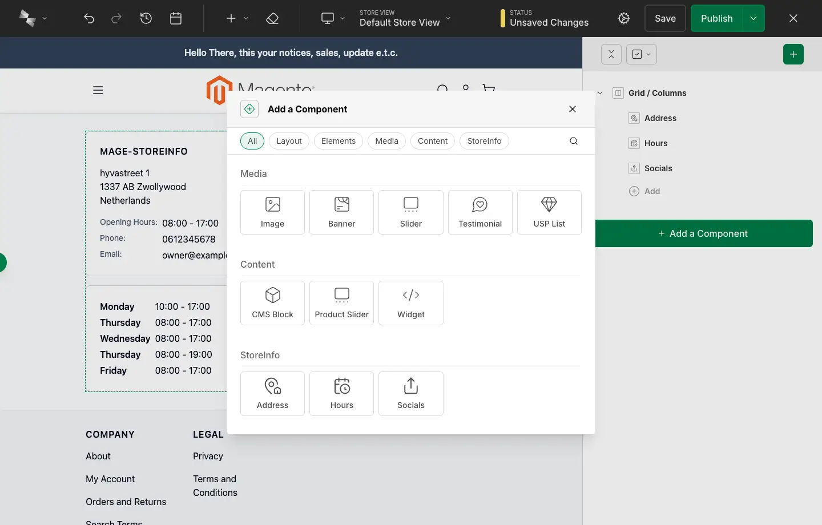The width and height of the screenshot is (822, 525).
Task: Open the multi-select checkbox dropdown in the panel
Action: point(641,54)
